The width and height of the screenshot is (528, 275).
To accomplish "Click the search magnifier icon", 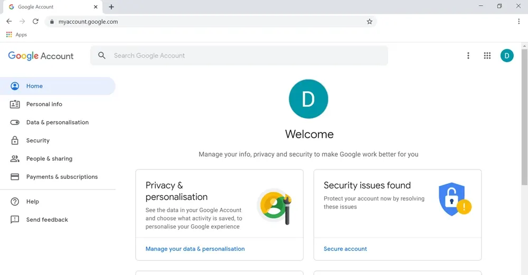I will point(102,55).
